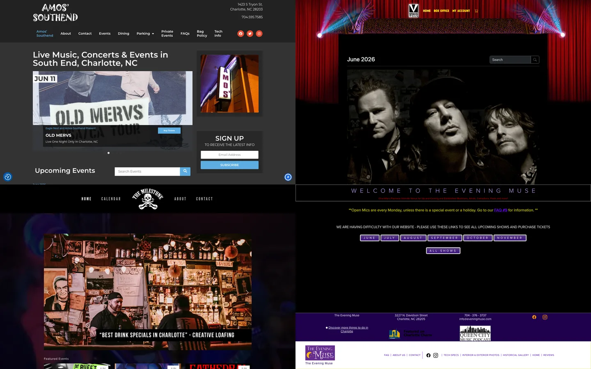
Task: Click the Amos' neon sign thumbnail
Action: [x=229, y=84]
